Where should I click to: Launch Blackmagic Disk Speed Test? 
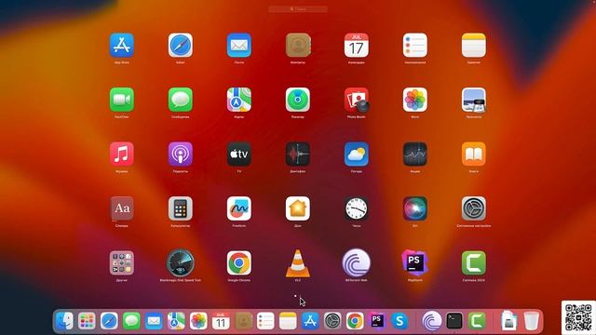point(180,262)
